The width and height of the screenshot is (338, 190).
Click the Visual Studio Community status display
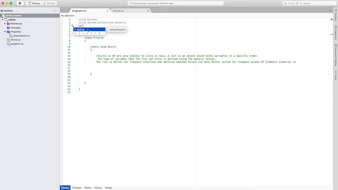(x=175, y=3)
